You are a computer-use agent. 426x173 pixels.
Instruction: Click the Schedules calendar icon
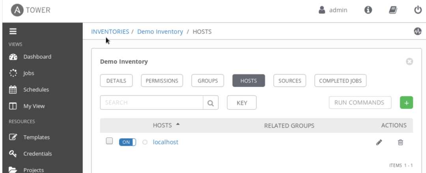[13, 90]
